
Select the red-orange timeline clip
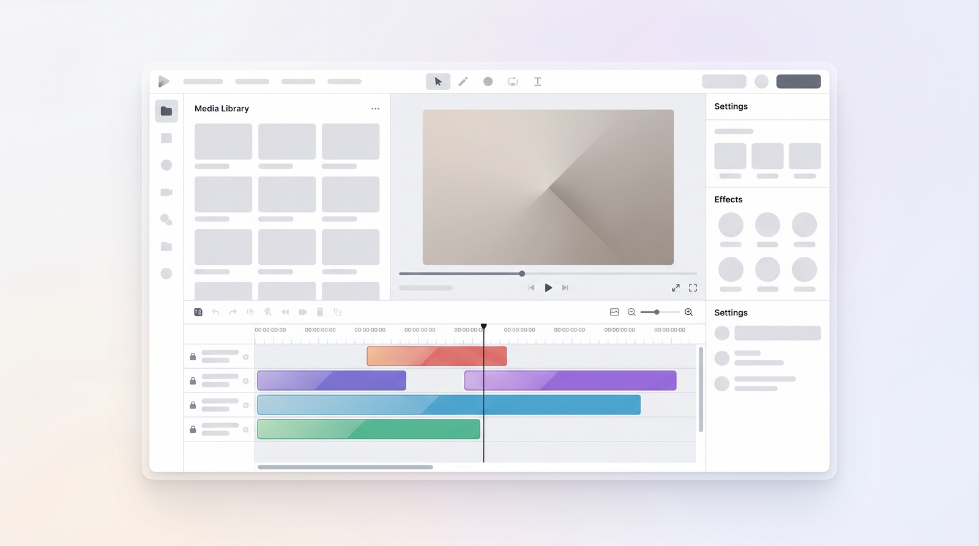pos(437,356)
